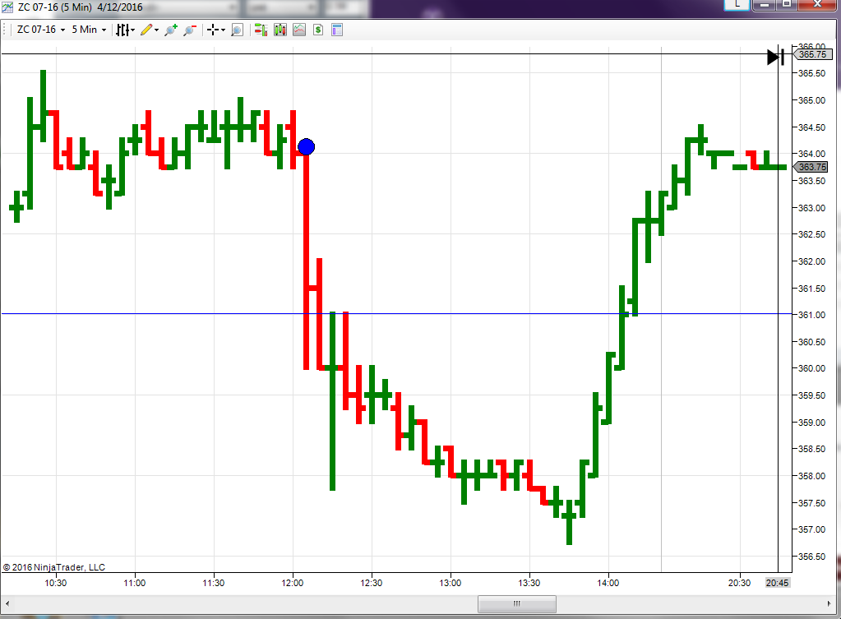841x619 pixels.
Task: Click the 10:30 time axis label
Action: click(x=55, y=583)
